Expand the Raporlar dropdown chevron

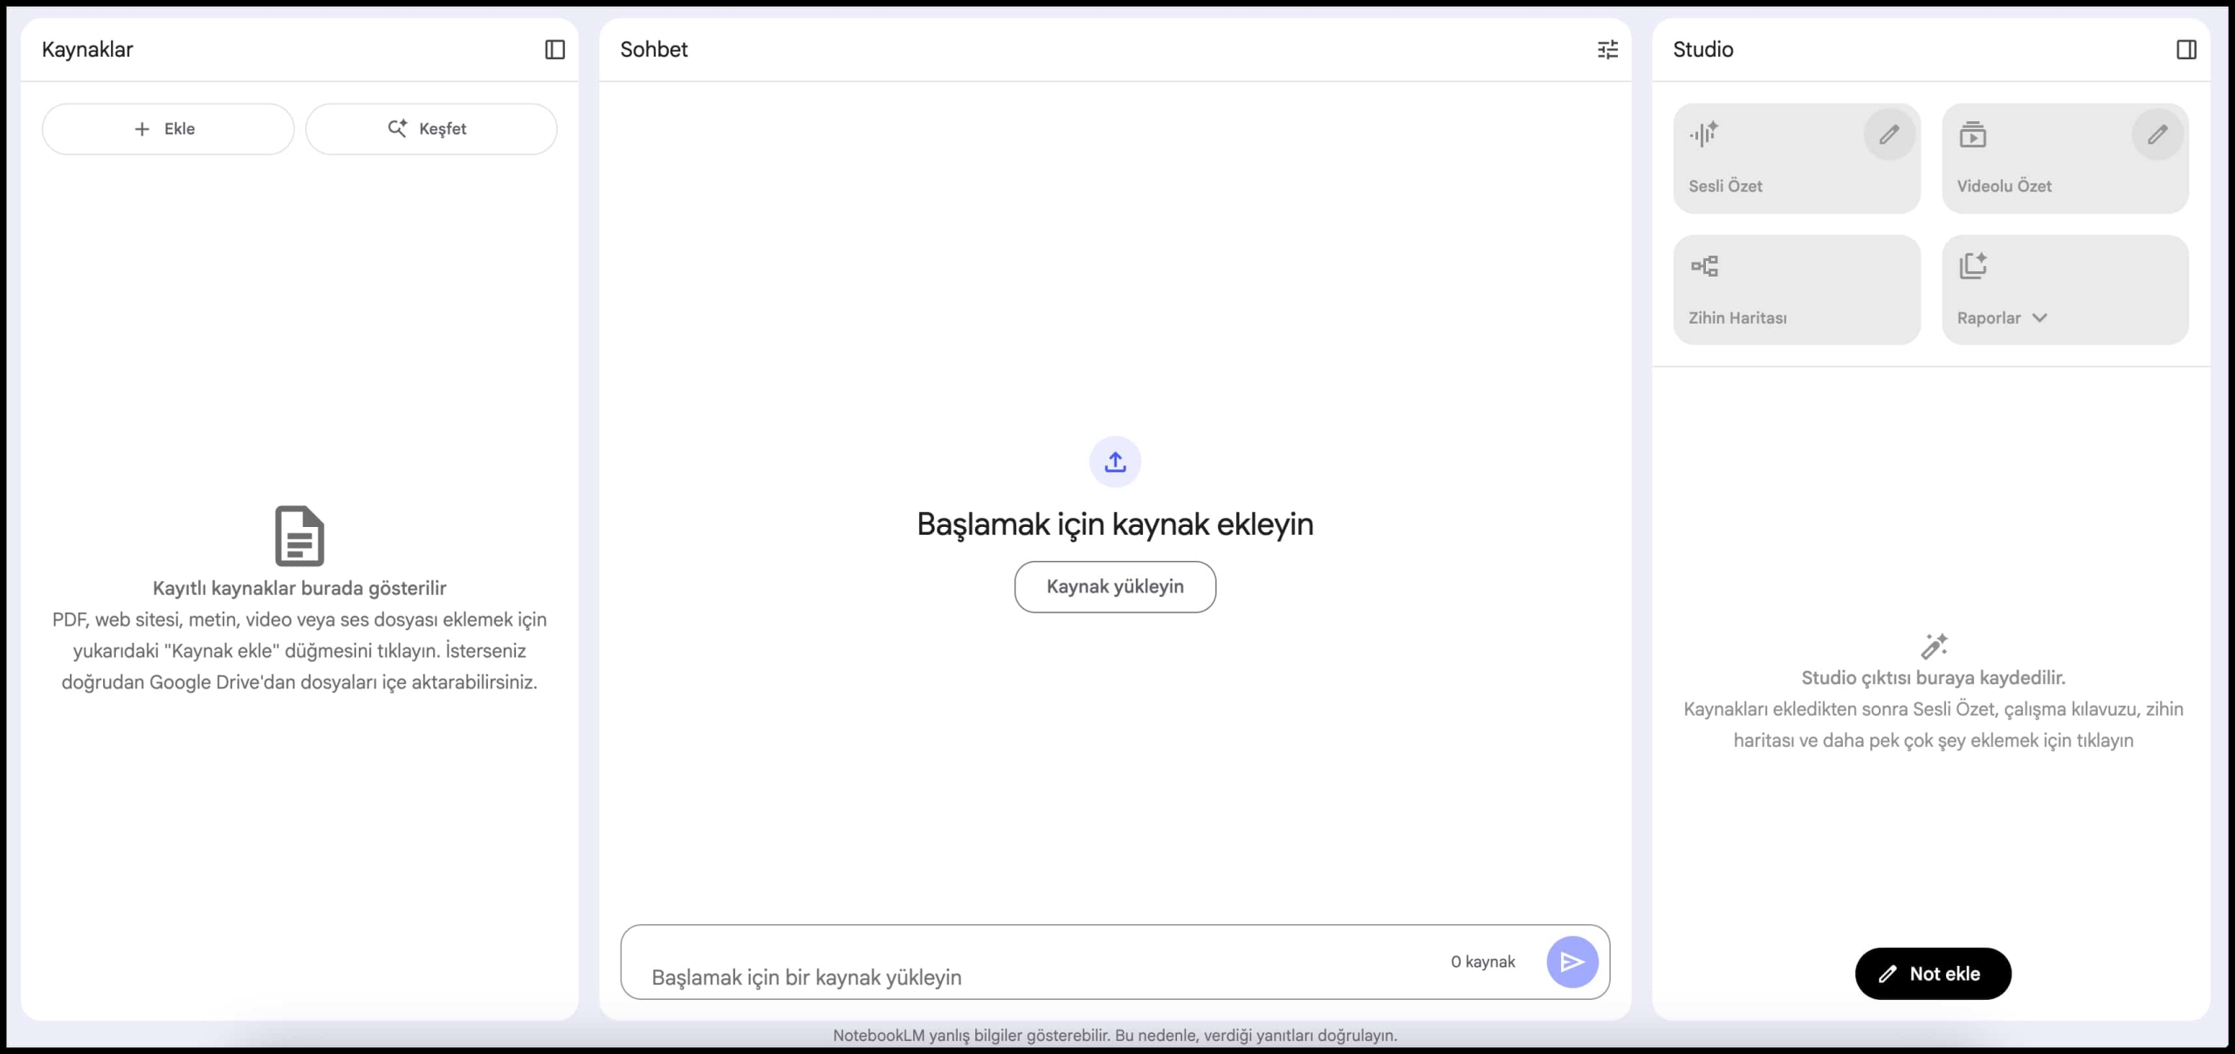[2039, 318]
